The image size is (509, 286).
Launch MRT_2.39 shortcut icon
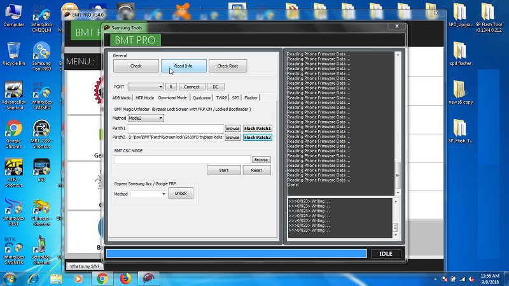point(41,134)
